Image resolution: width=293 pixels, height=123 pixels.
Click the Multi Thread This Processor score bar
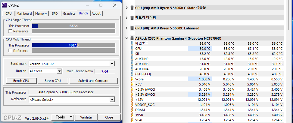coord(73,45)
